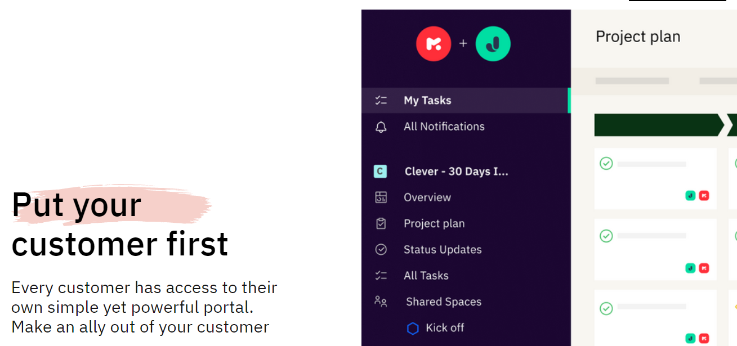Click the Status Updates check-circle icon
This screenshot has height=346, width=737.
tap(381, 249)
